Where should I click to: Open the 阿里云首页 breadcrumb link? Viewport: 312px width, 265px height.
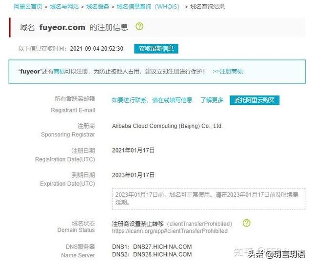click(x=28, y=6)
